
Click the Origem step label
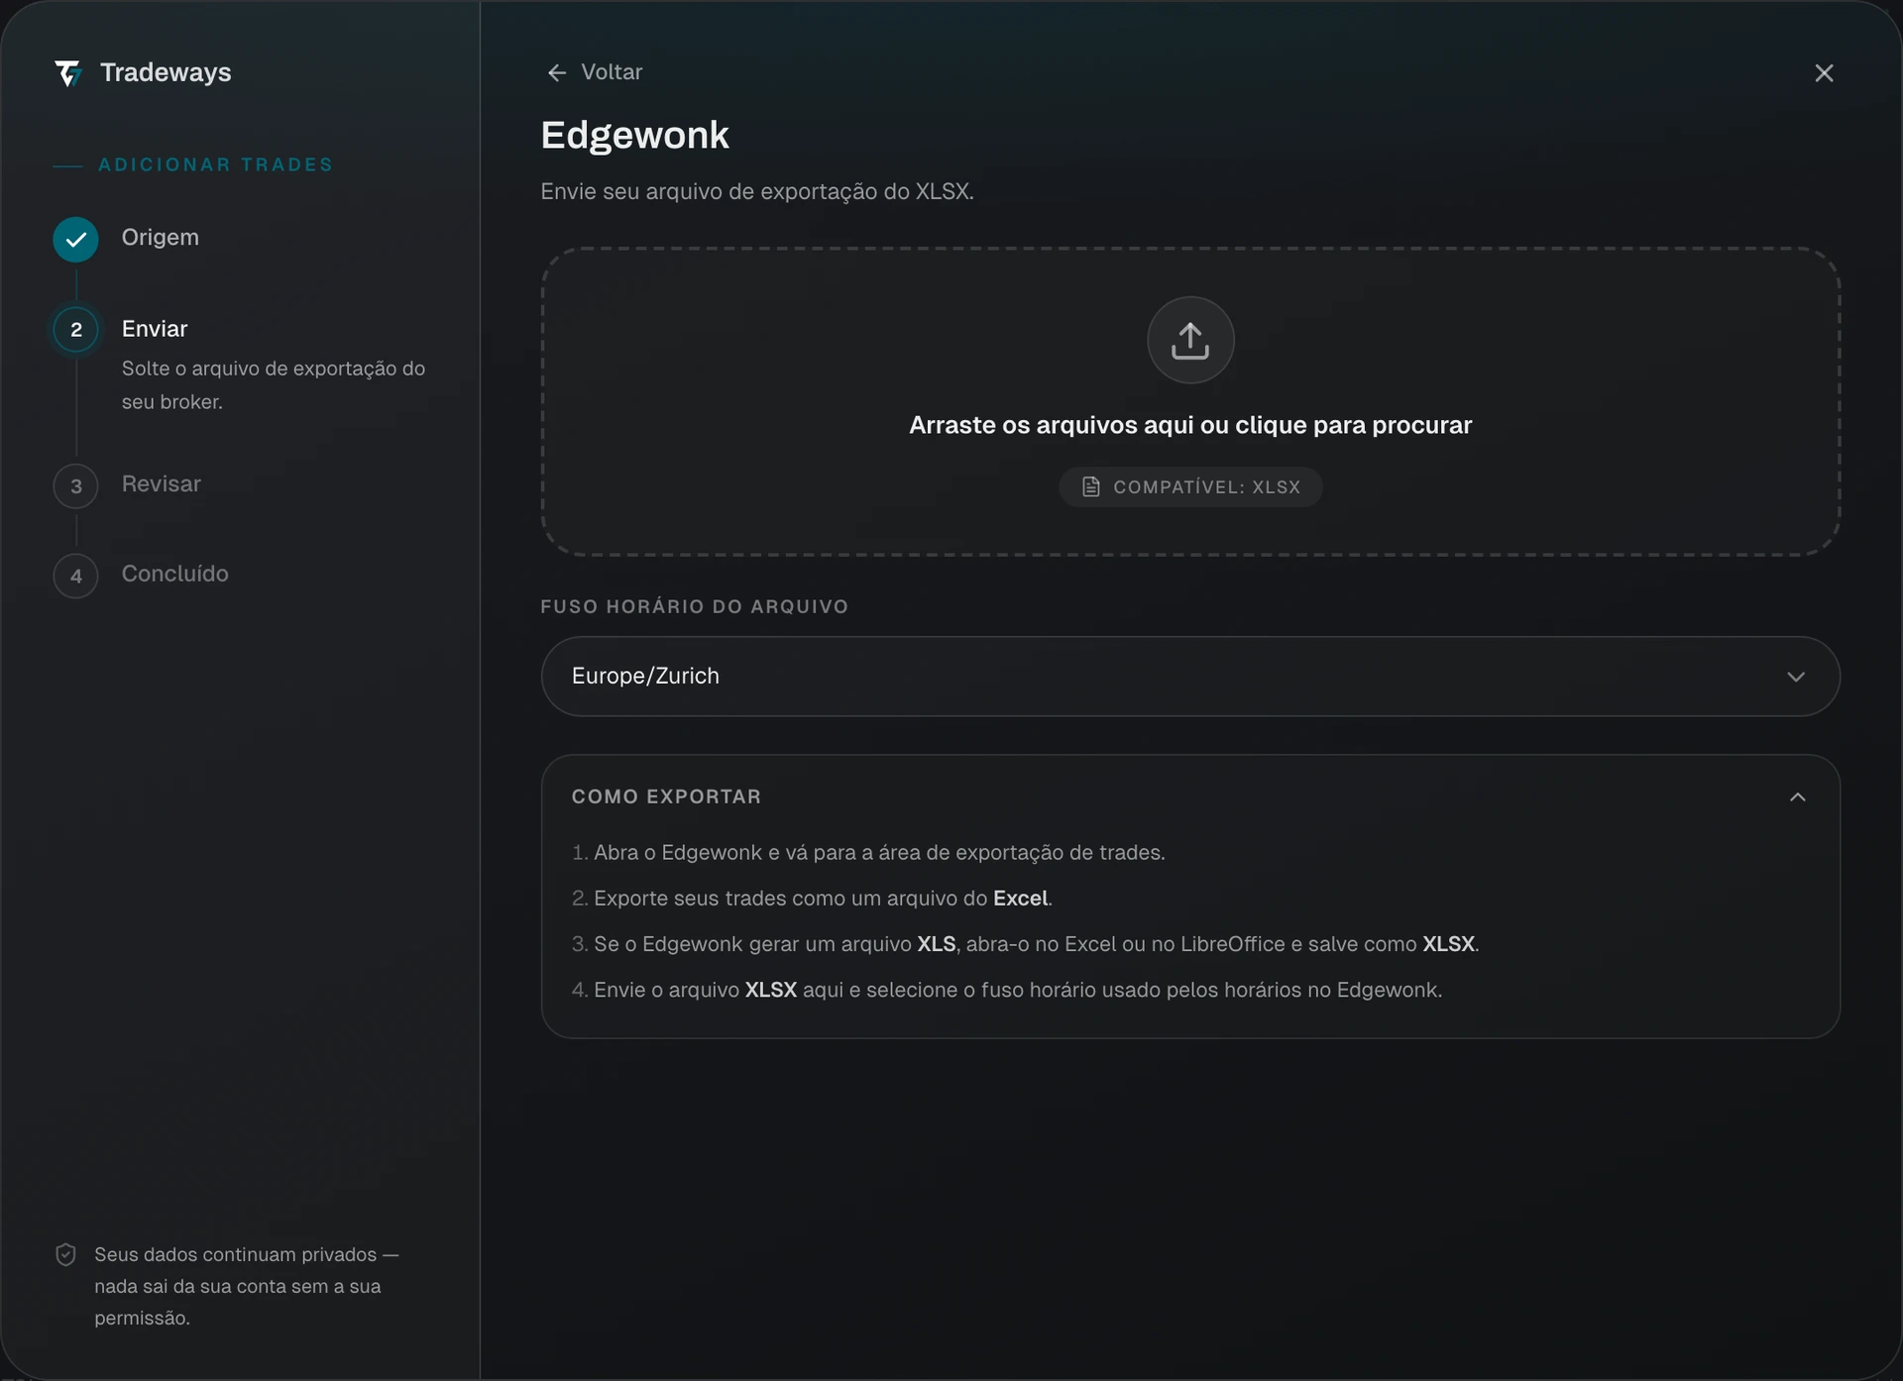[x=161, y=238]
